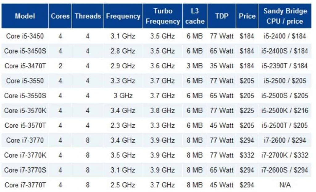Screen dimensions: 316x192
Task: Select the i7-2700K / $332 cell
Action: coord(285,155)
